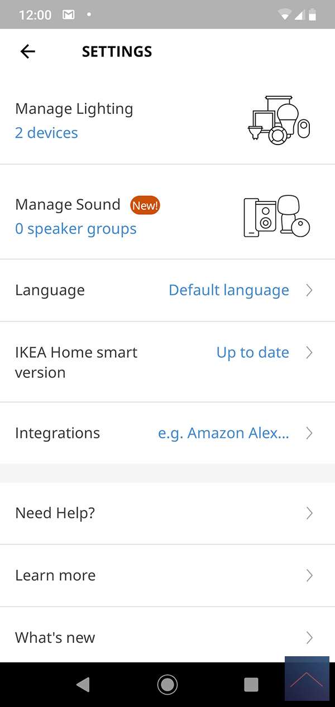
Task: Expand Language option chevron
Action: pyautogui.click(x=309, y=290)
